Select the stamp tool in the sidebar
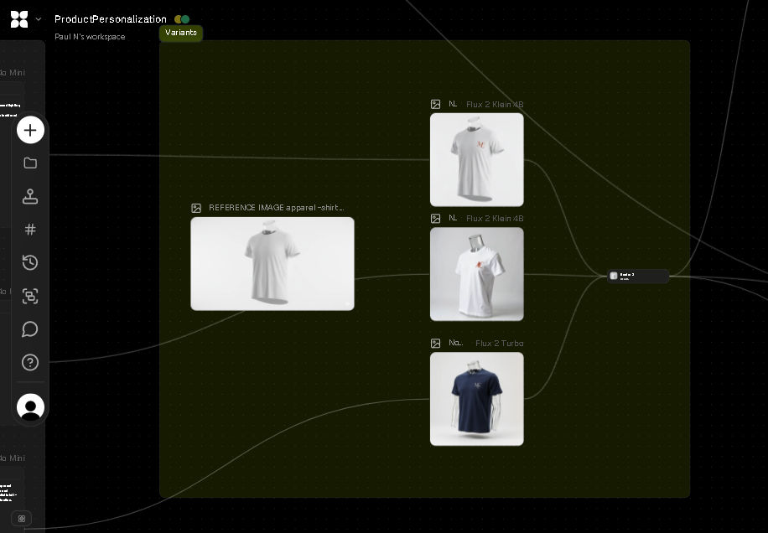Image resolution: width=768 pixels, height=533 pixels. point(30,196)
